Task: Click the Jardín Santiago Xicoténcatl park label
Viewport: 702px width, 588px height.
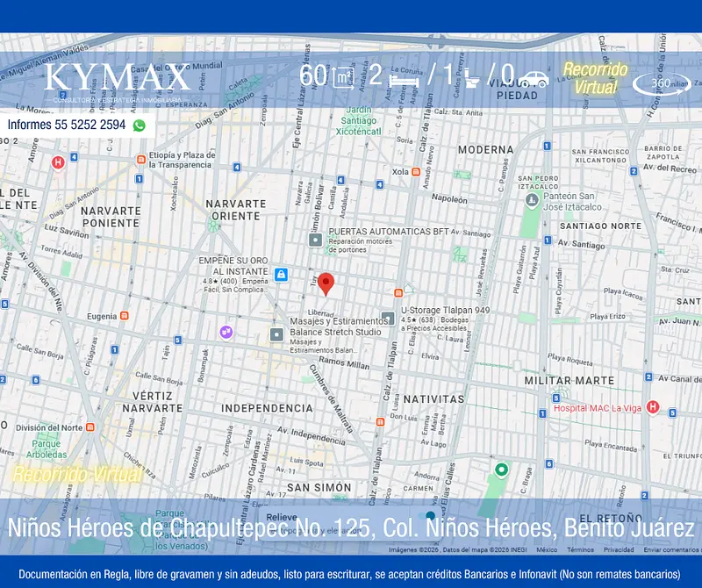Action: click(x=359, y=120)
